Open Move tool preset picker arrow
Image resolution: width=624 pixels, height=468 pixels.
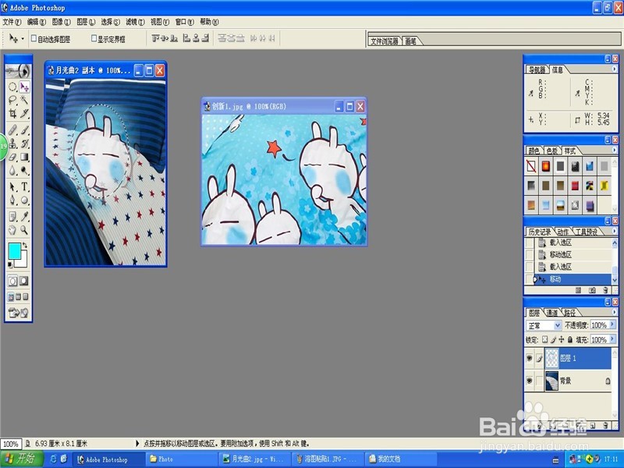coord(23,38)
